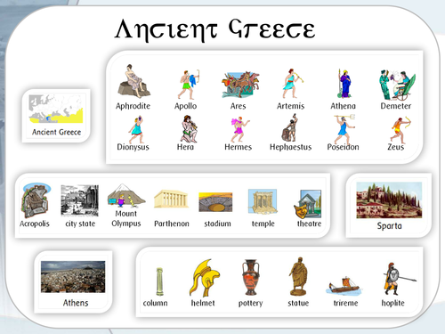Select the stadium picture
The height and width of the screenshot is (334, 445).
coord(215,202)
